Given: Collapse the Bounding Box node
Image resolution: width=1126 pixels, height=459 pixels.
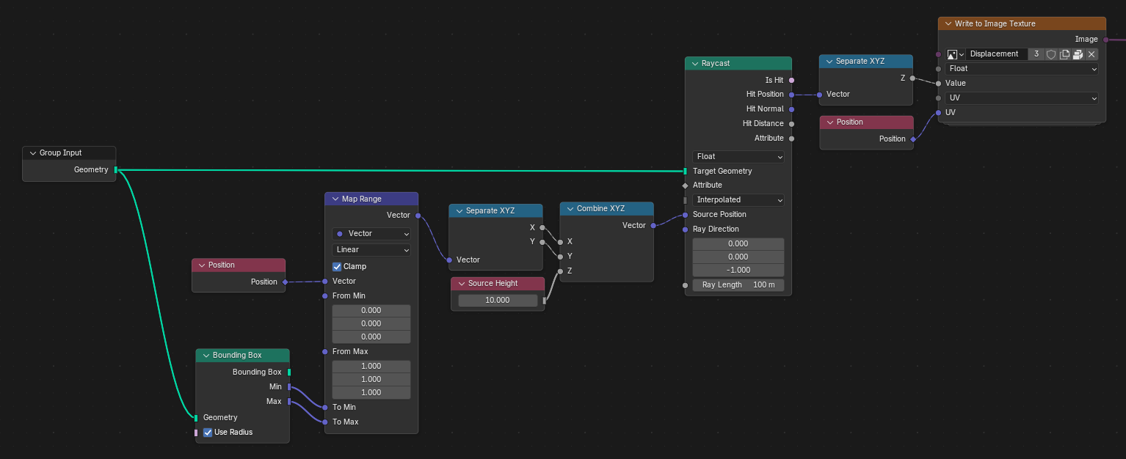Looking at the screenshot, I should (206, 356).
